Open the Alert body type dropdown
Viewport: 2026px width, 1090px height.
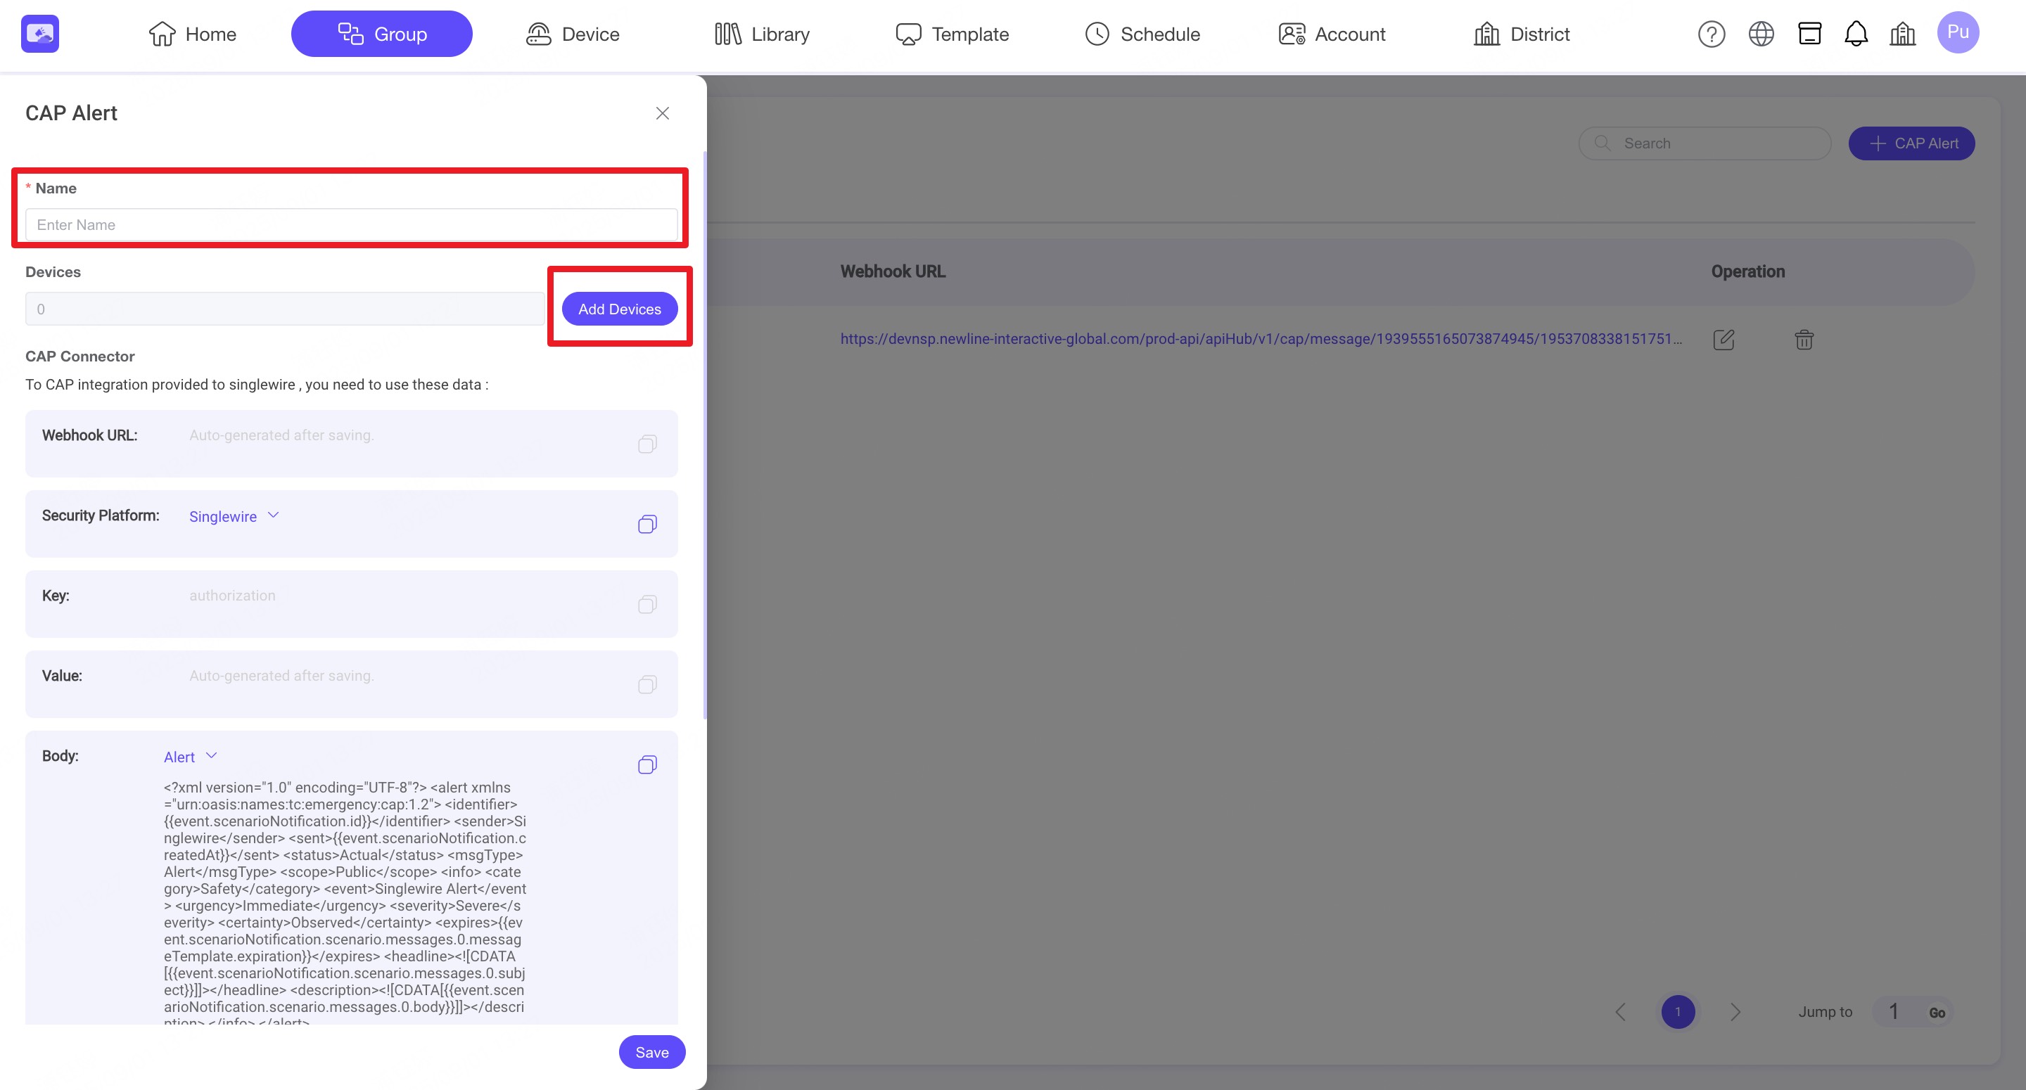[189, 757]
